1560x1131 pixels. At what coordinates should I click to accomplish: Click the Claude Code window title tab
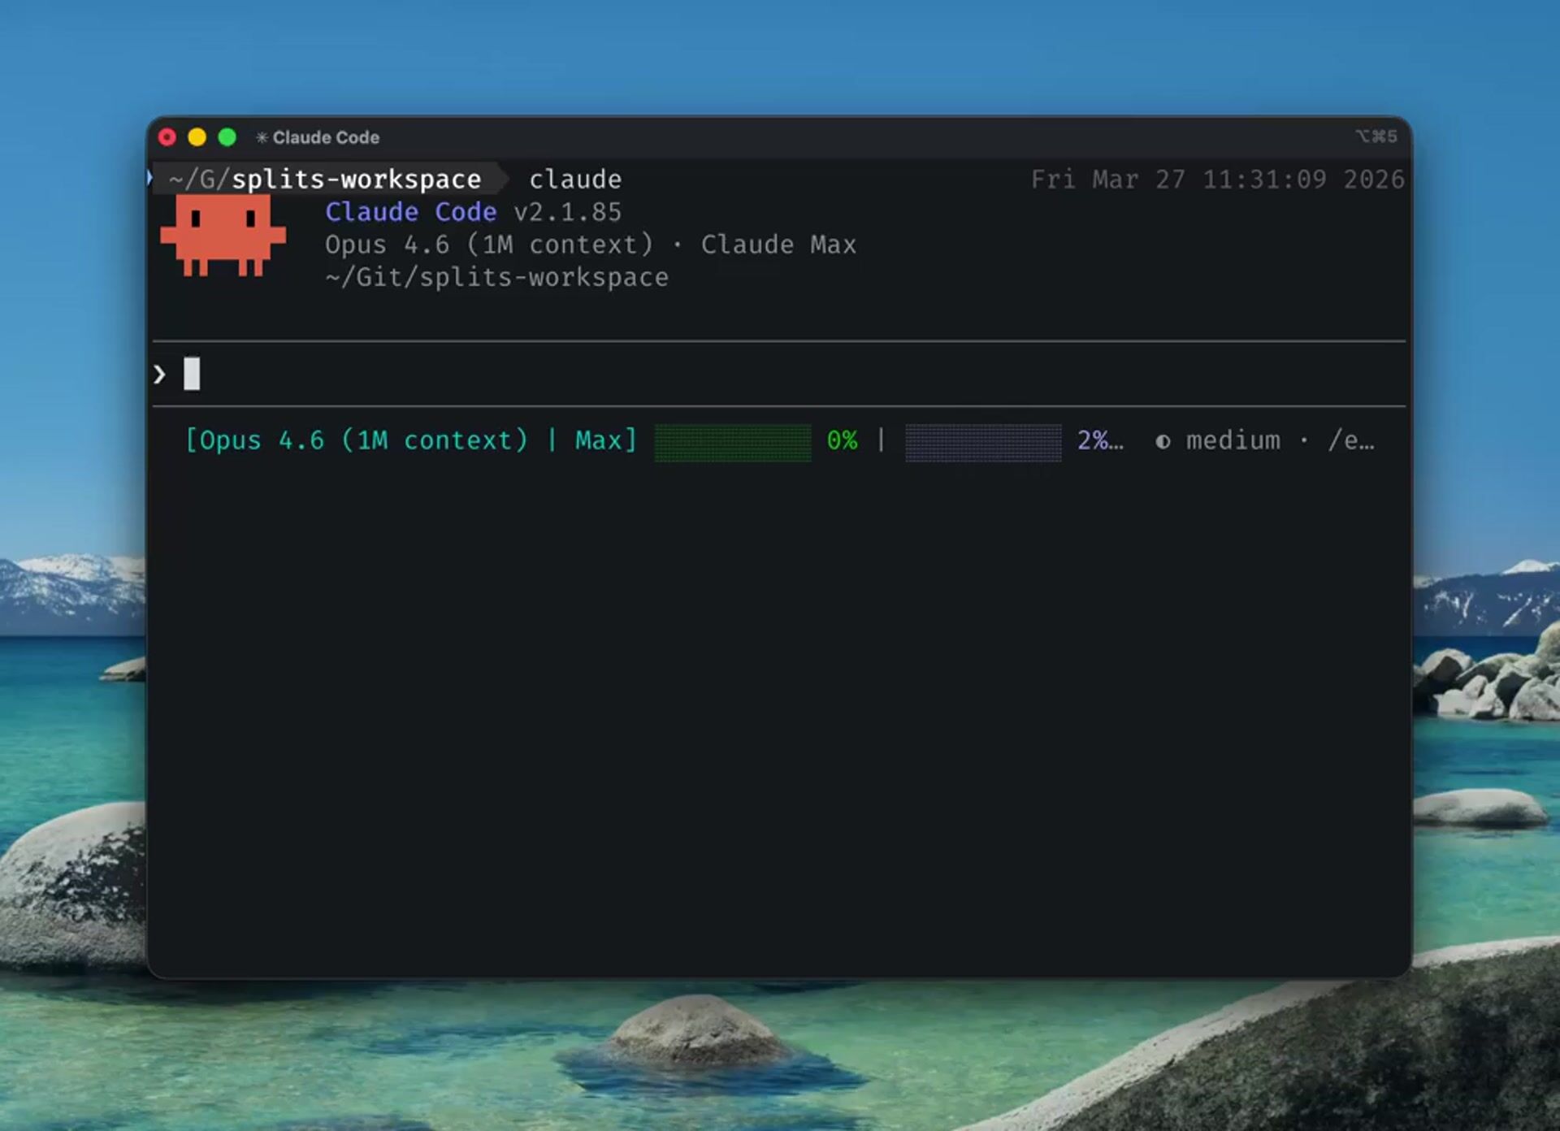click(325, 138)
